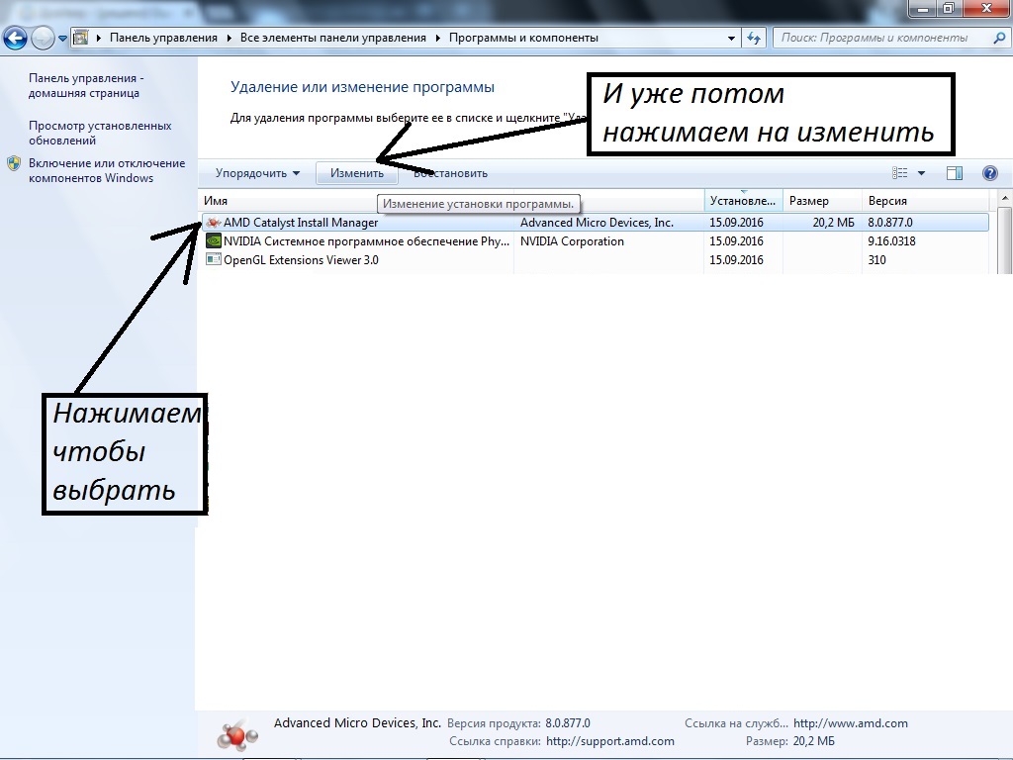Click Программы и компоненты breadcrumb segment

tap(523, 39)
